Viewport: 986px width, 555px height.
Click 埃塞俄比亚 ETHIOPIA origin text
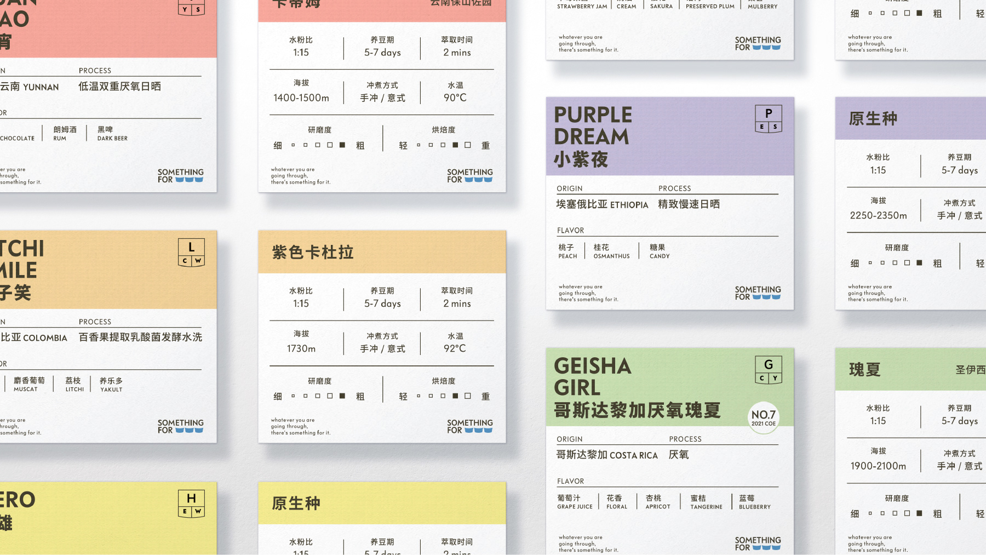click(602, 204)
